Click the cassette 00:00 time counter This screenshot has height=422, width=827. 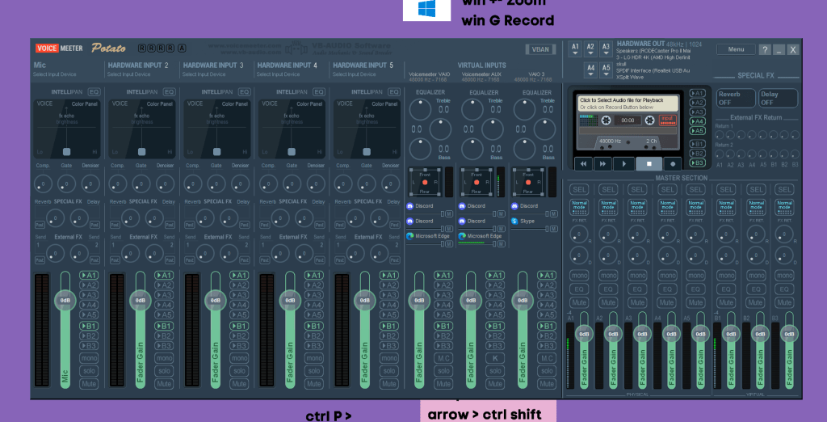628,120
